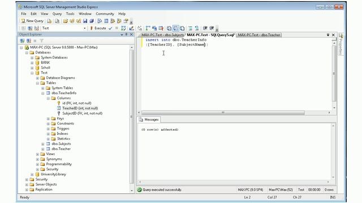Open the View menu
Viewport: 362px width, 203px height.
point(44,14)
